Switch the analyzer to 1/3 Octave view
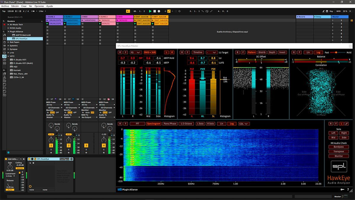355x200 pixels. click(x=186, y=124)
